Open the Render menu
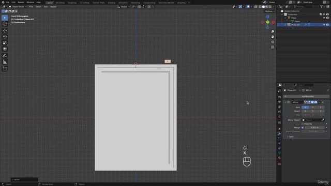Screen dimensions: 331x186 (21, 2)
